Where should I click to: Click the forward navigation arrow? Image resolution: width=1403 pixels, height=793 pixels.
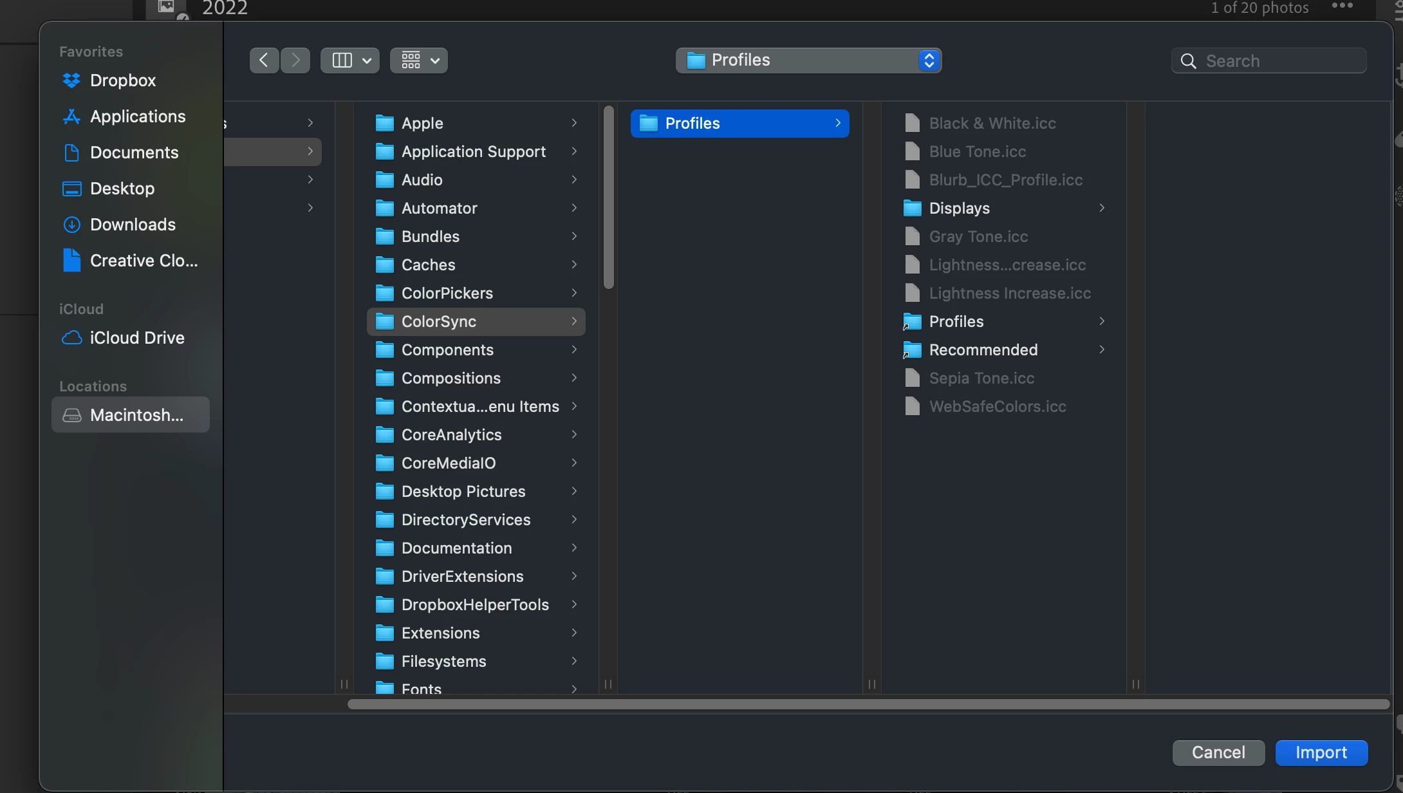295,61
